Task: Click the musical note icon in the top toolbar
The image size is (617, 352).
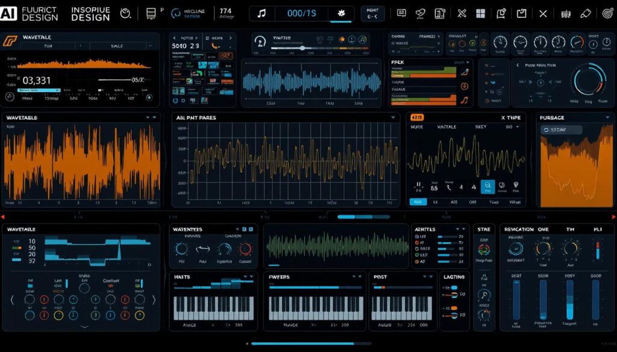Action: click(x=262, y=11)
